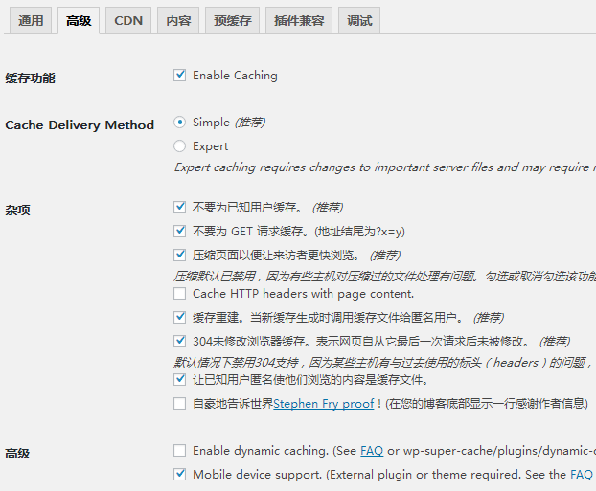Select the 高级 tab
Screen dimensions: 596x491
pyautogui.click(x=79, y=20)
